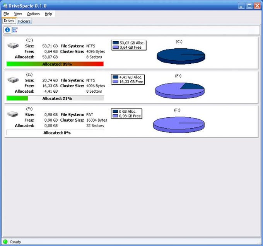Click the 32 Sectors value
The image size is (263, 246).
click(x=95, y=126)
